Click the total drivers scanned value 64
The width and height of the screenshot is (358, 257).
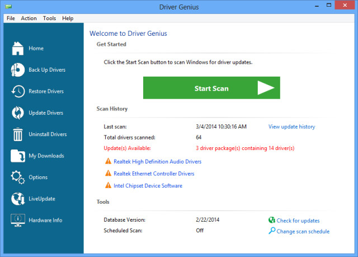click(x=199, y=137)
